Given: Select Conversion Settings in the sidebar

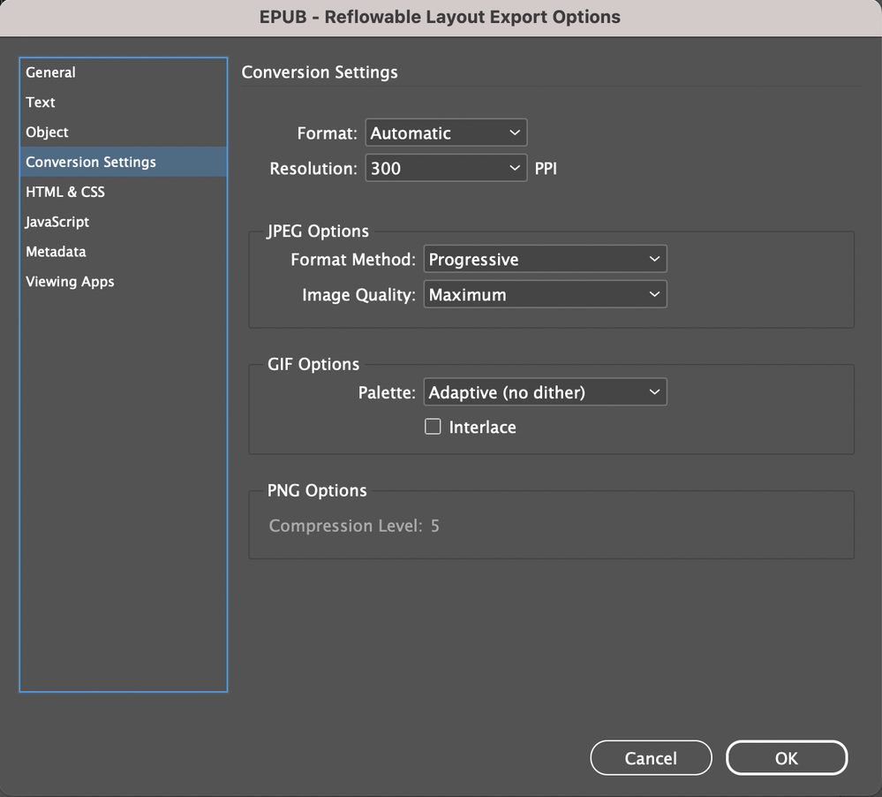Looking at the screenshot, I should coord(91,163).
